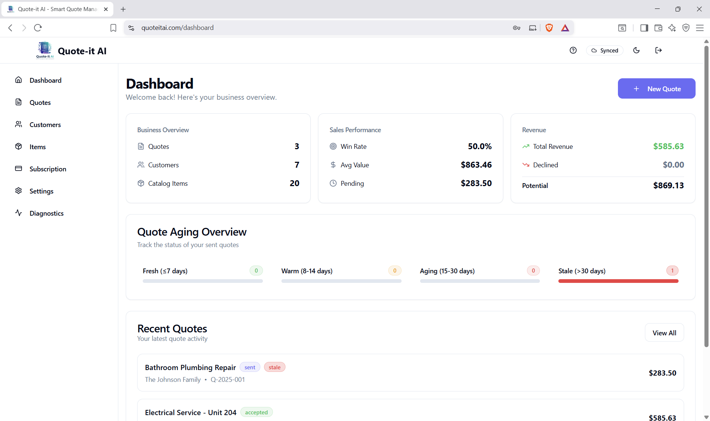This screenshot has height=421, width=710.
Task: Open the Diagnostics page
Action: (x=46, y=213)
